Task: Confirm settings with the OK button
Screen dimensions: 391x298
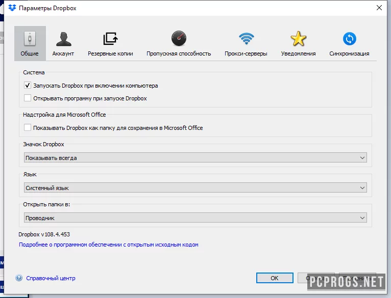Action: [275, 278]
